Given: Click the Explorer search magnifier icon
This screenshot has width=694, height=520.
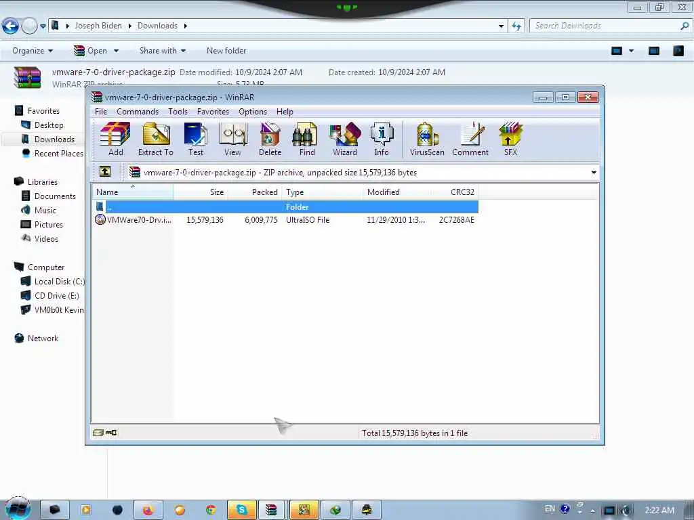Looking at the screenshot, I should coord(685,26).
